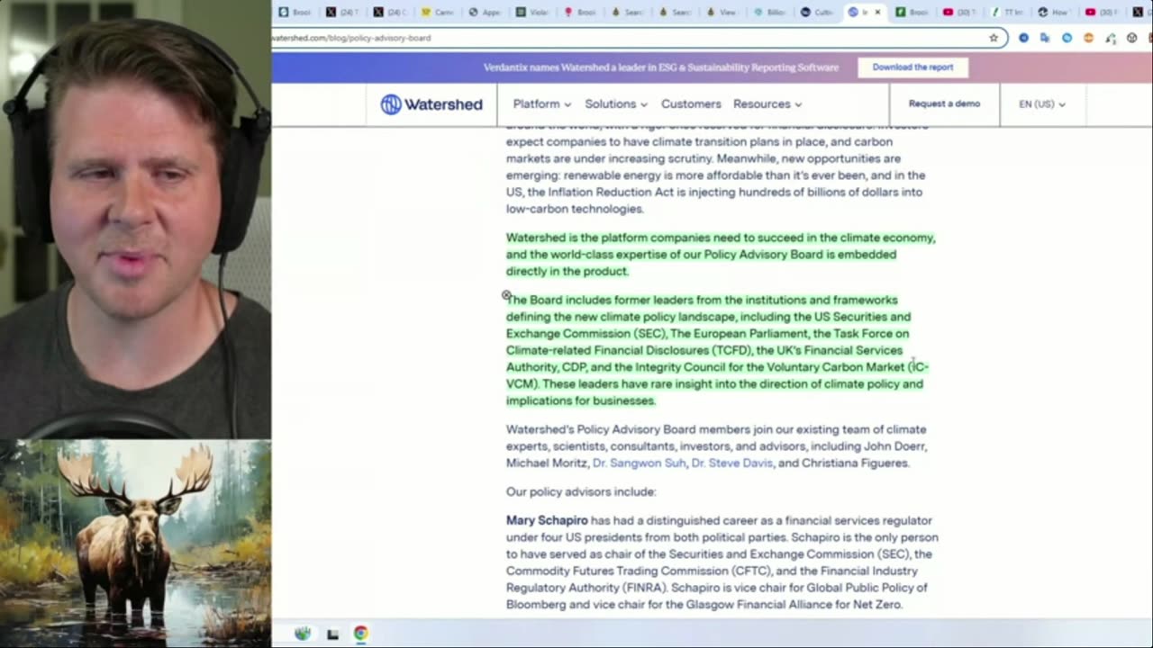Viewport: 1153px width, 648px height.
Task: Click the moose painting image
Action: (x=135, y=543)
